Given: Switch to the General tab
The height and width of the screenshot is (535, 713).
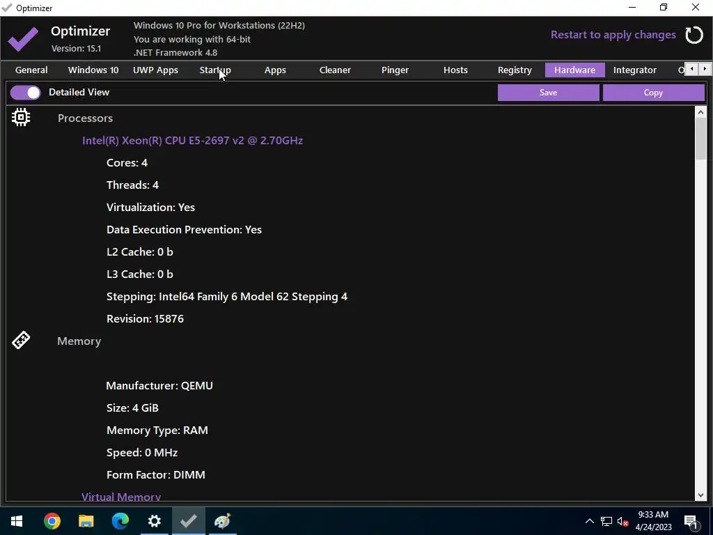Looking at the screenshot, I should click(31, 70).
